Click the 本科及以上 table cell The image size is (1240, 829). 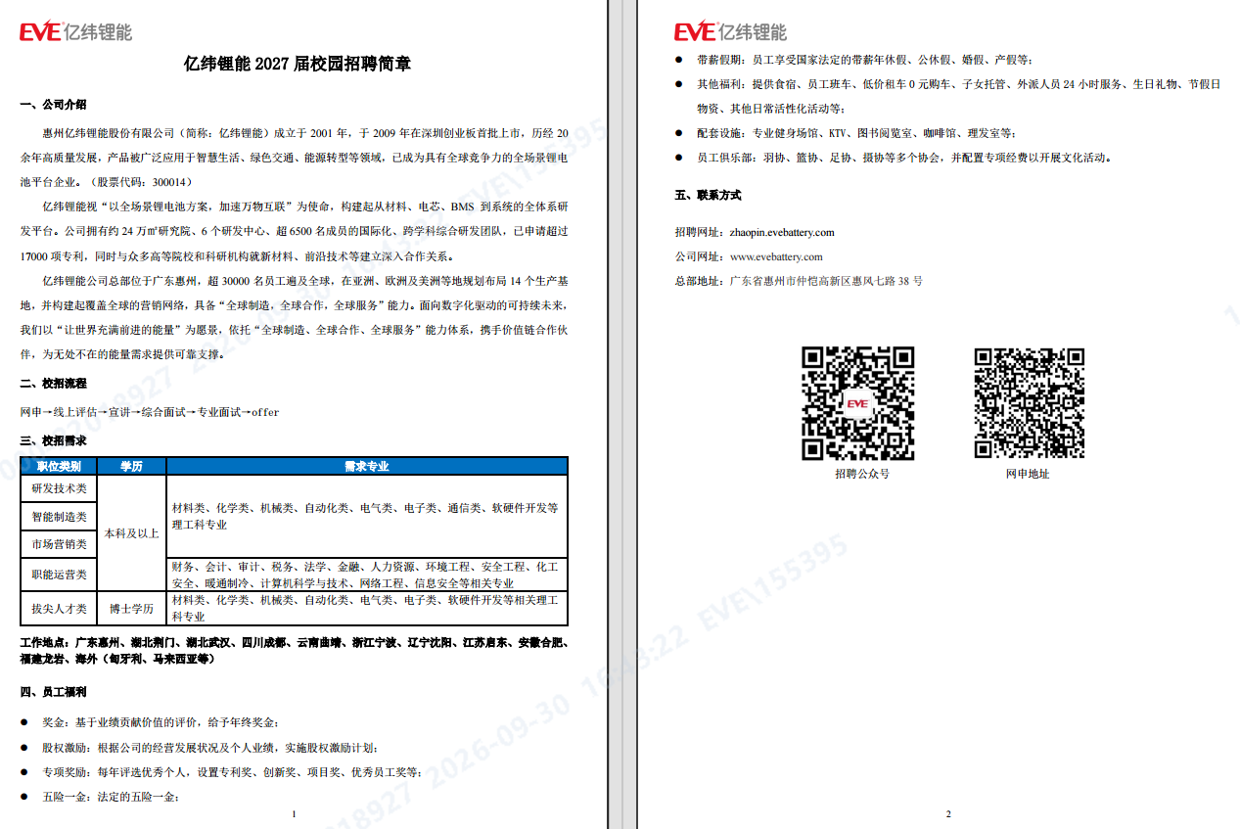pyautogui.click(x=131, y=533)
